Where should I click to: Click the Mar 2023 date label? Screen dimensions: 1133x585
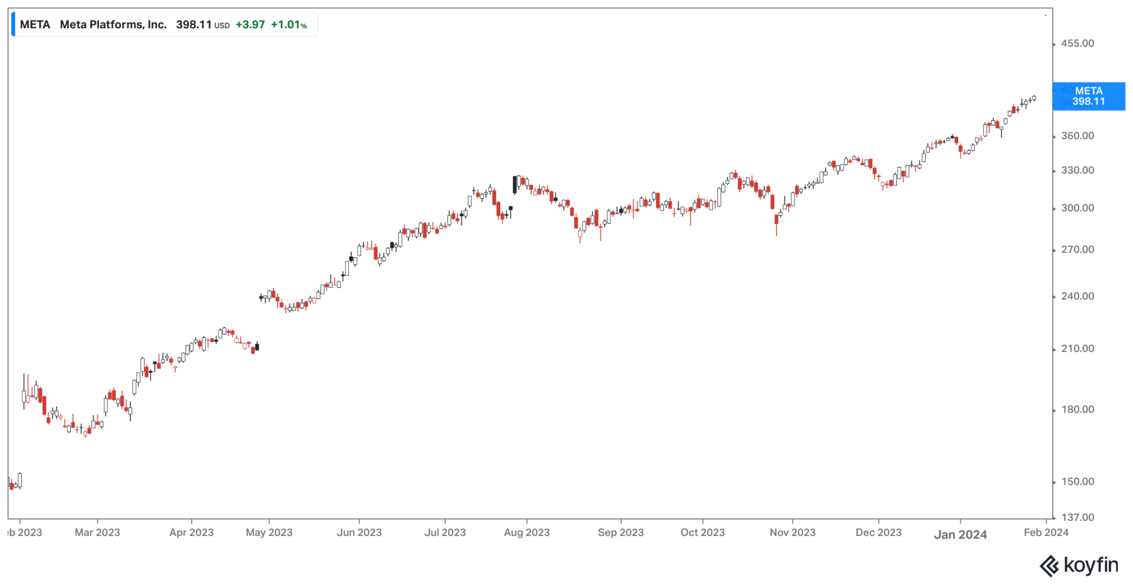point(97,533)
